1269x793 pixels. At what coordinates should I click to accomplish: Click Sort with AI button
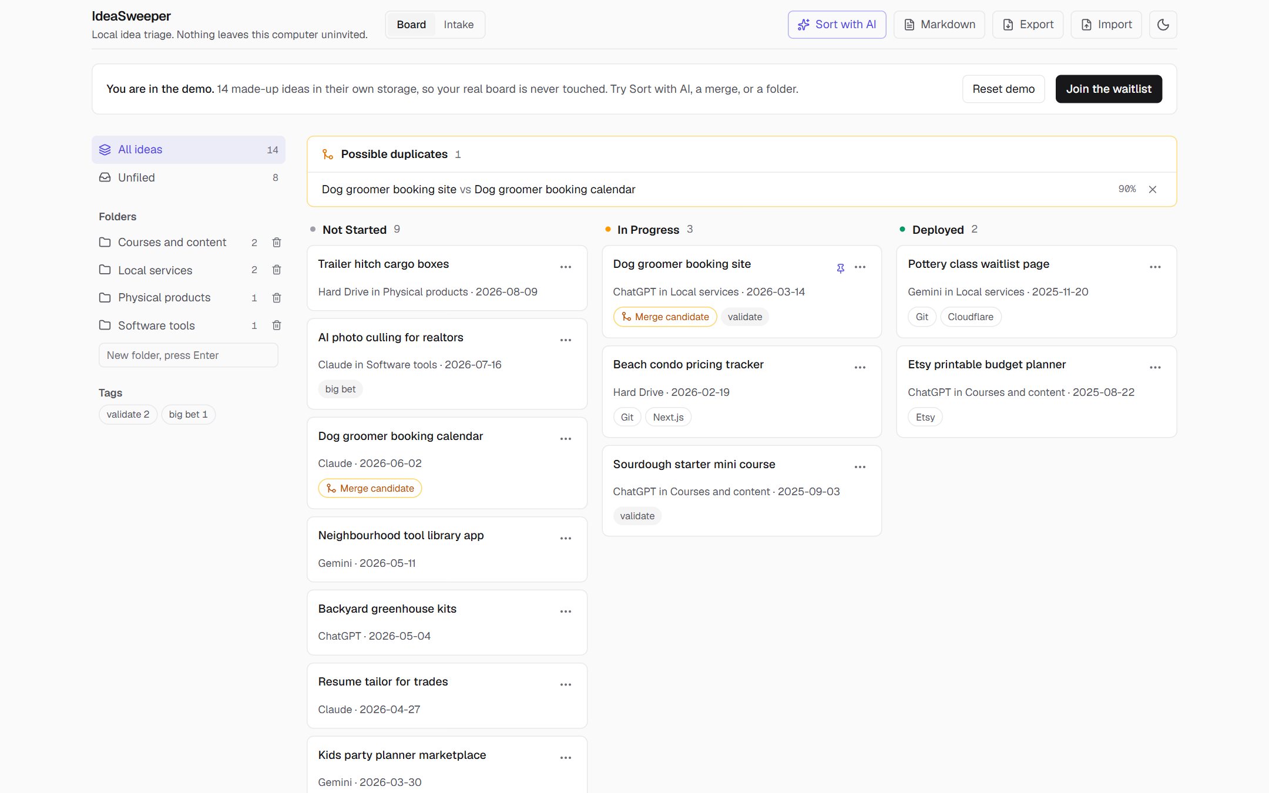pos(837,25)
